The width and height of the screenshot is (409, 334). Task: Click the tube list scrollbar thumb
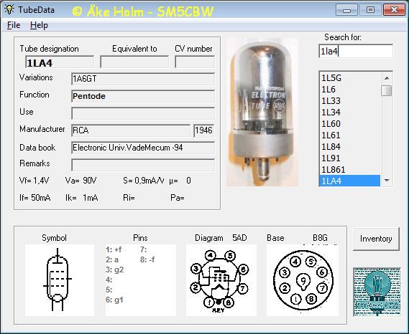(x=387, y=90)
